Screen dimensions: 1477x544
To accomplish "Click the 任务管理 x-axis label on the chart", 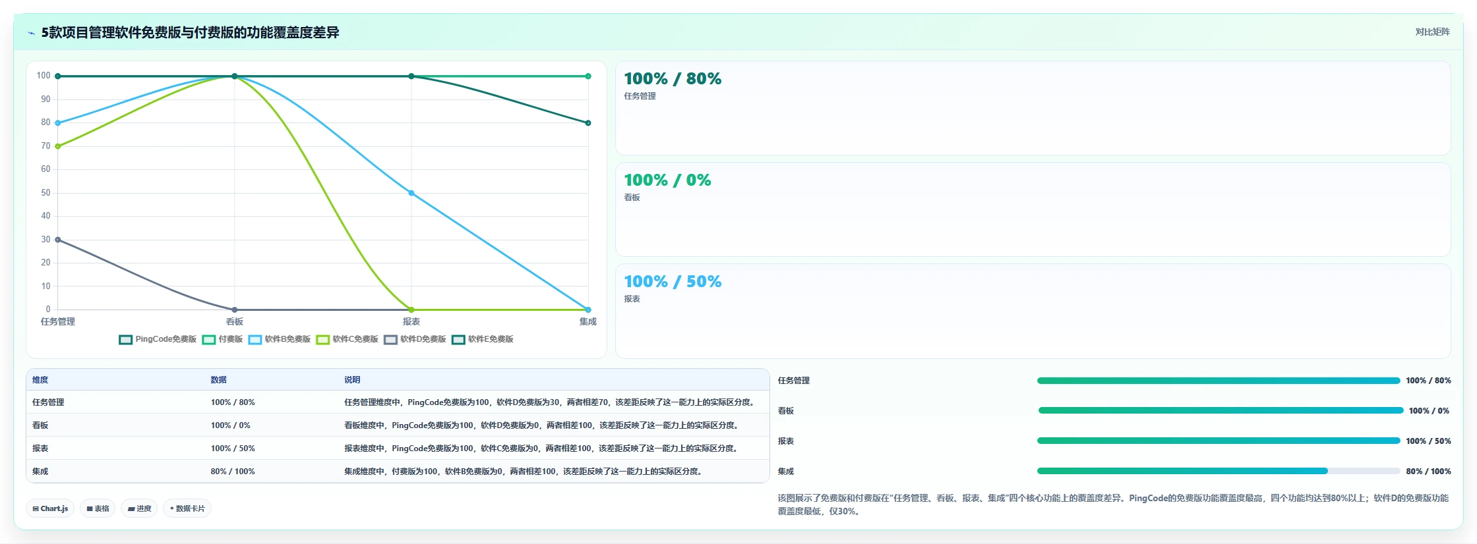I will tap(58, 321).
